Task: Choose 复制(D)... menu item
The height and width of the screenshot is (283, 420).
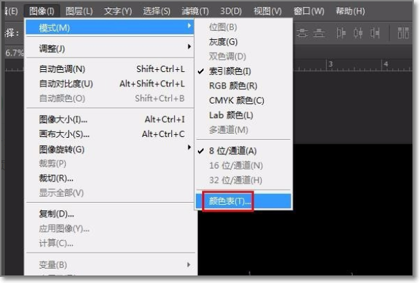Action: (110, 214)
